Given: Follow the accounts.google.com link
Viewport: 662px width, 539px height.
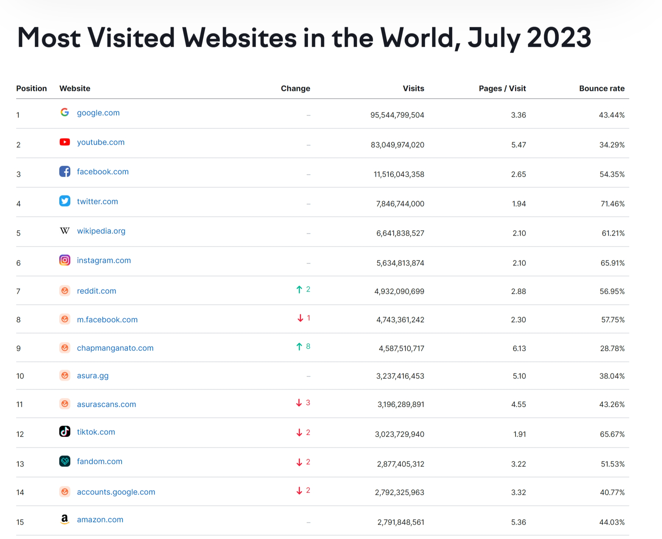Looking at the screenshot, I should pos(116,492).
